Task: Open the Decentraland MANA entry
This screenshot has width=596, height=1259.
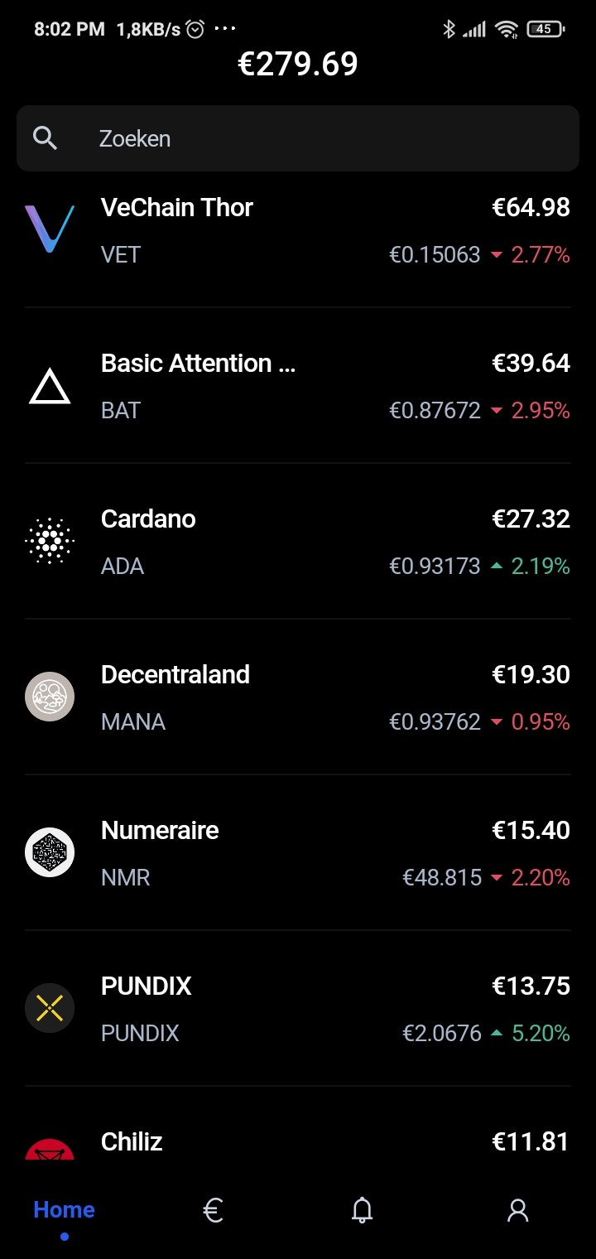Action: pyautogui.click(x=298, y=697)
